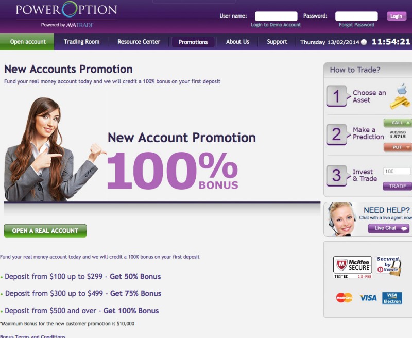Image resolution: width=412 pixels, height=338 pixels.
Task: Click the apple asset icon
Action: pyautogui.click(x=402, y=89)
